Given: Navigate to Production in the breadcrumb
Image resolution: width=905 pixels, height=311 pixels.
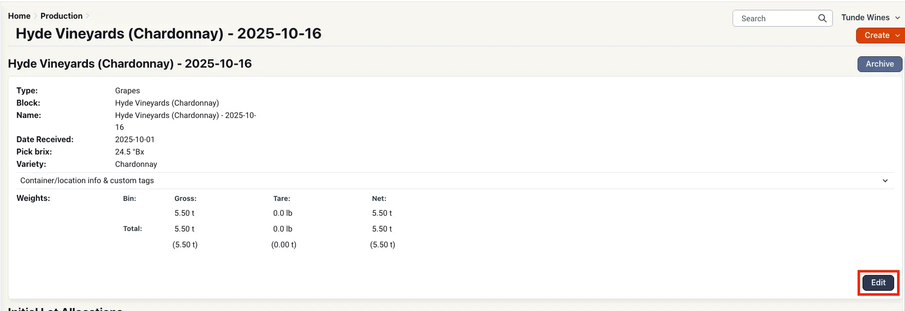Looking at the screenshot, I should tap(61, 16).
